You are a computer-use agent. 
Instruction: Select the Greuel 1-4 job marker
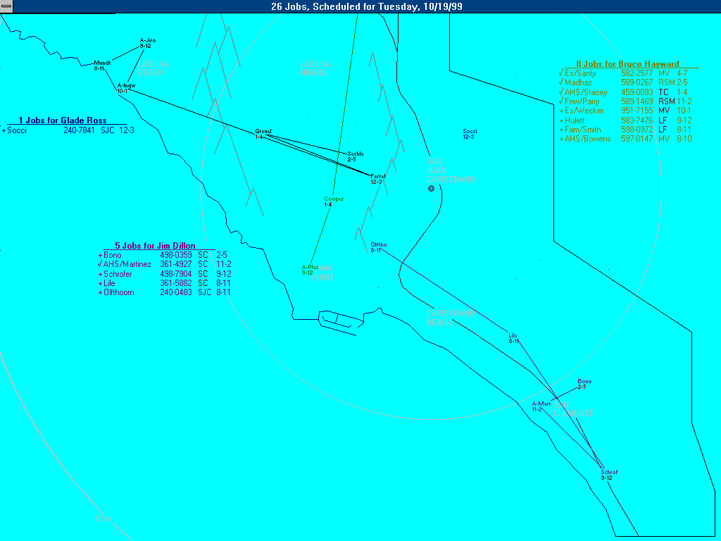[x=263, y=134]
